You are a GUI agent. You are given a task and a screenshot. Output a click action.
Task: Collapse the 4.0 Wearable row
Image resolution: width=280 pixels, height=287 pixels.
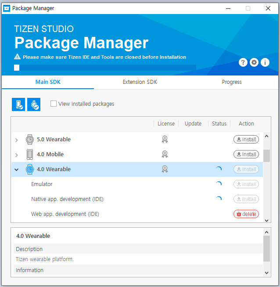point(17,169)
